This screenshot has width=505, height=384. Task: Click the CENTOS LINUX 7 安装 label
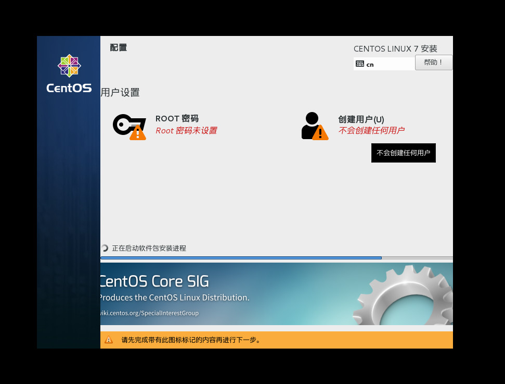point(395,48)
